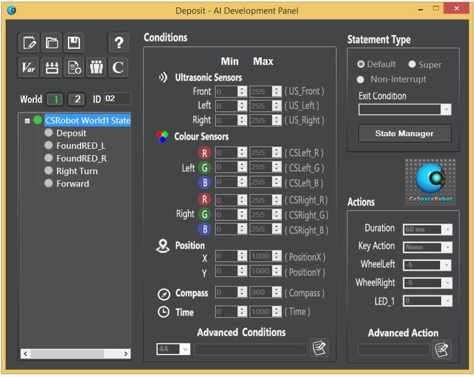Open the Duration dropdown
This screenshot has height=377, width=474.
(x=447, y=229)
